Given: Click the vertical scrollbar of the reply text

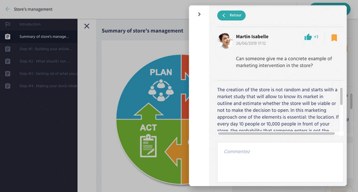Looking at the screenshot, I should tap(341, 96).
